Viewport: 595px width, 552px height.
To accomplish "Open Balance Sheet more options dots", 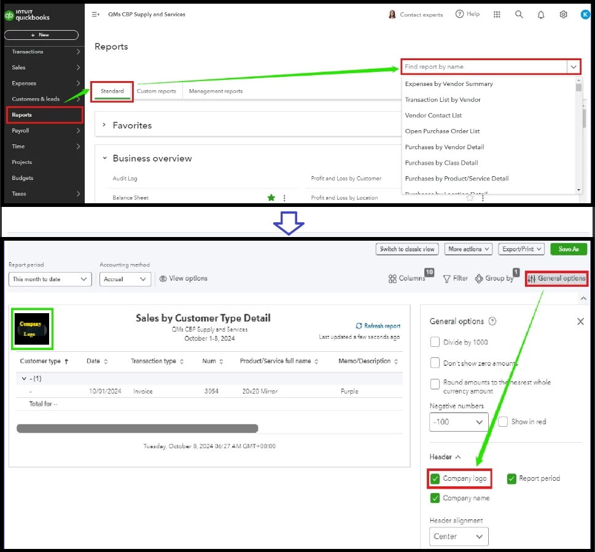I will tap(284, 198).
